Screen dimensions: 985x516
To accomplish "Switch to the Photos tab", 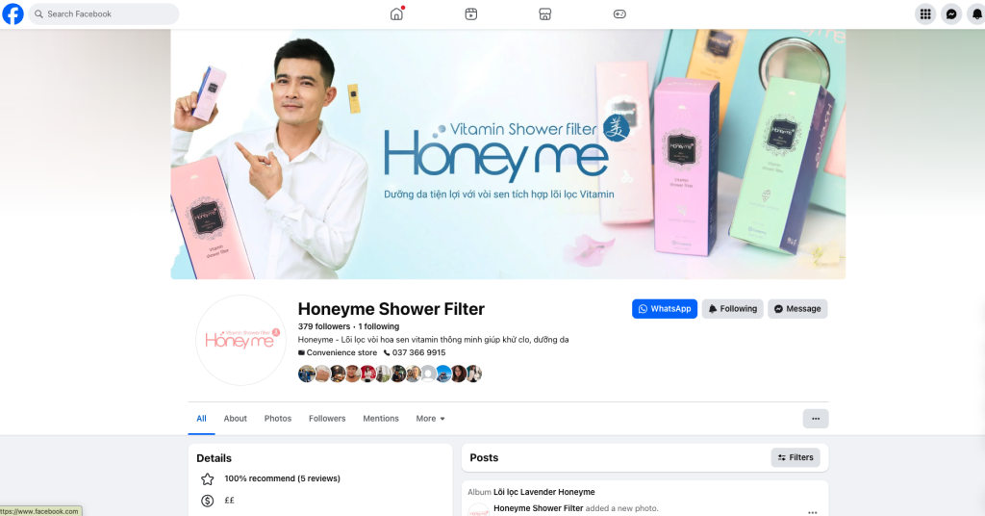I will pyautogui.click(x=278, y=419).
